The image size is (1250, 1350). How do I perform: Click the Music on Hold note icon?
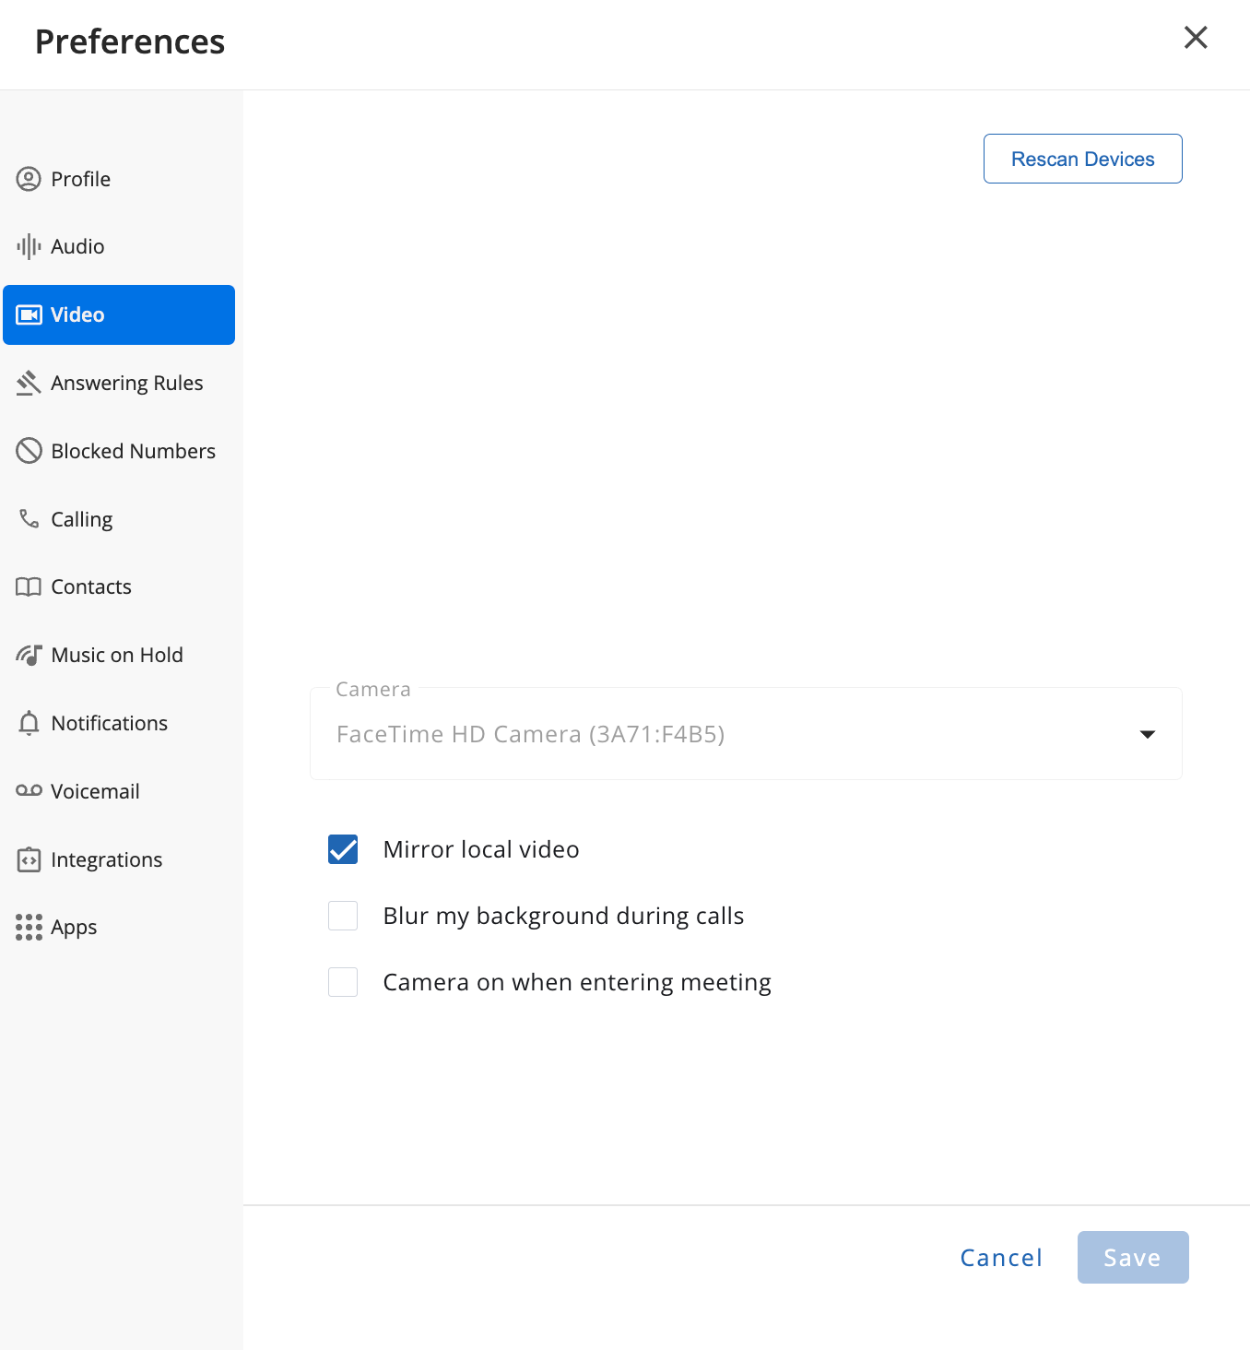tap(29, 655)
